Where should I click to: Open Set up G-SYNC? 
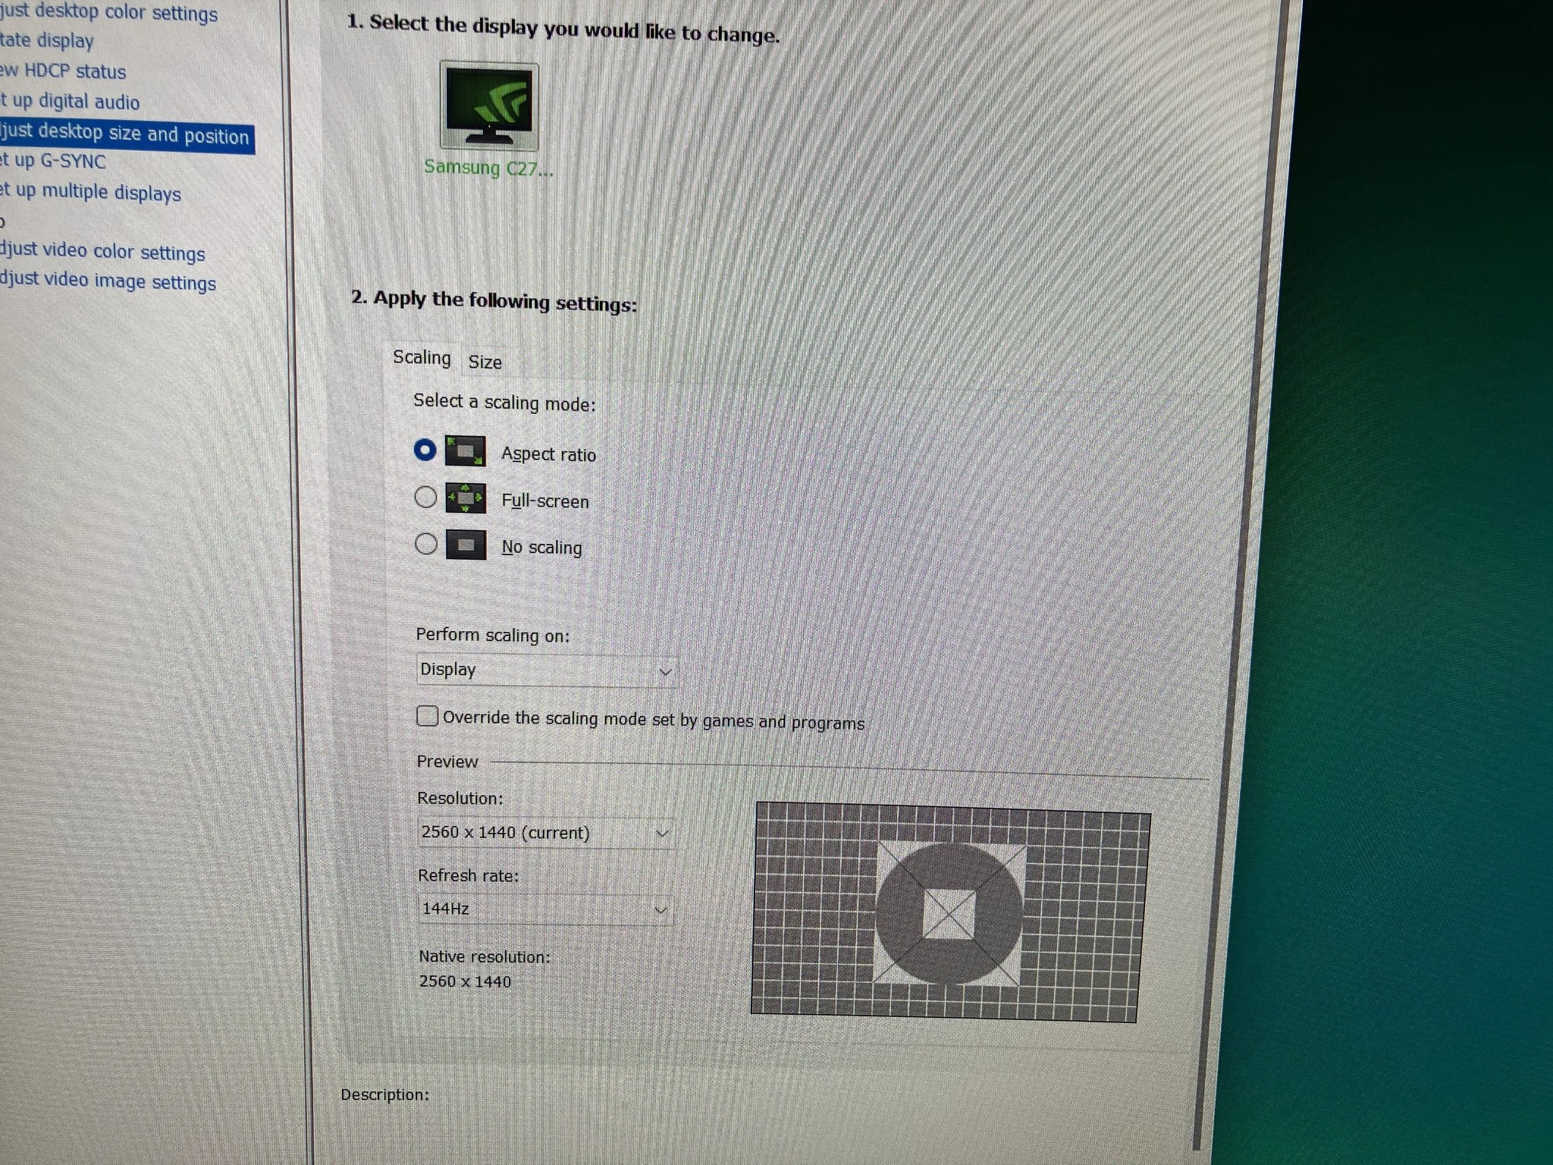[53, 161]
